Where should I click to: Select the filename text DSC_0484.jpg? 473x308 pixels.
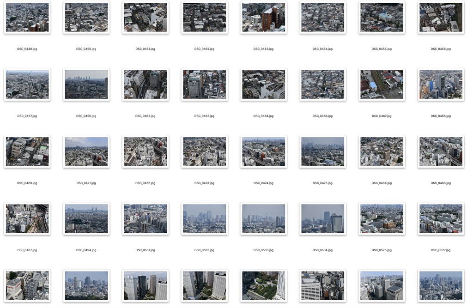[x=382, y=183]
